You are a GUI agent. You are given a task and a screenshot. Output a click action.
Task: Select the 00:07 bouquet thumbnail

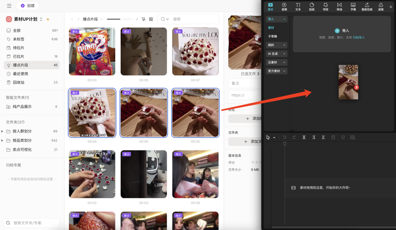tap(195, 51)
